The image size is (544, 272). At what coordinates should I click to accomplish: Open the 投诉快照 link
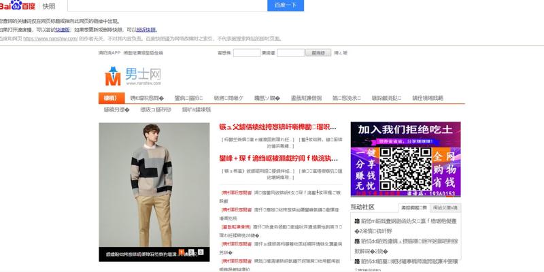tap(146, 30)
